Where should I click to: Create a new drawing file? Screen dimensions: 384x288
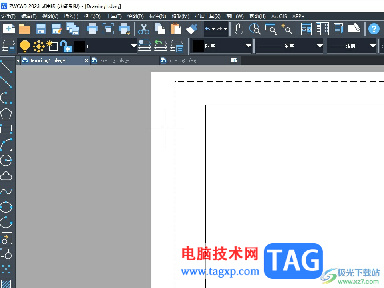(9, 29)
